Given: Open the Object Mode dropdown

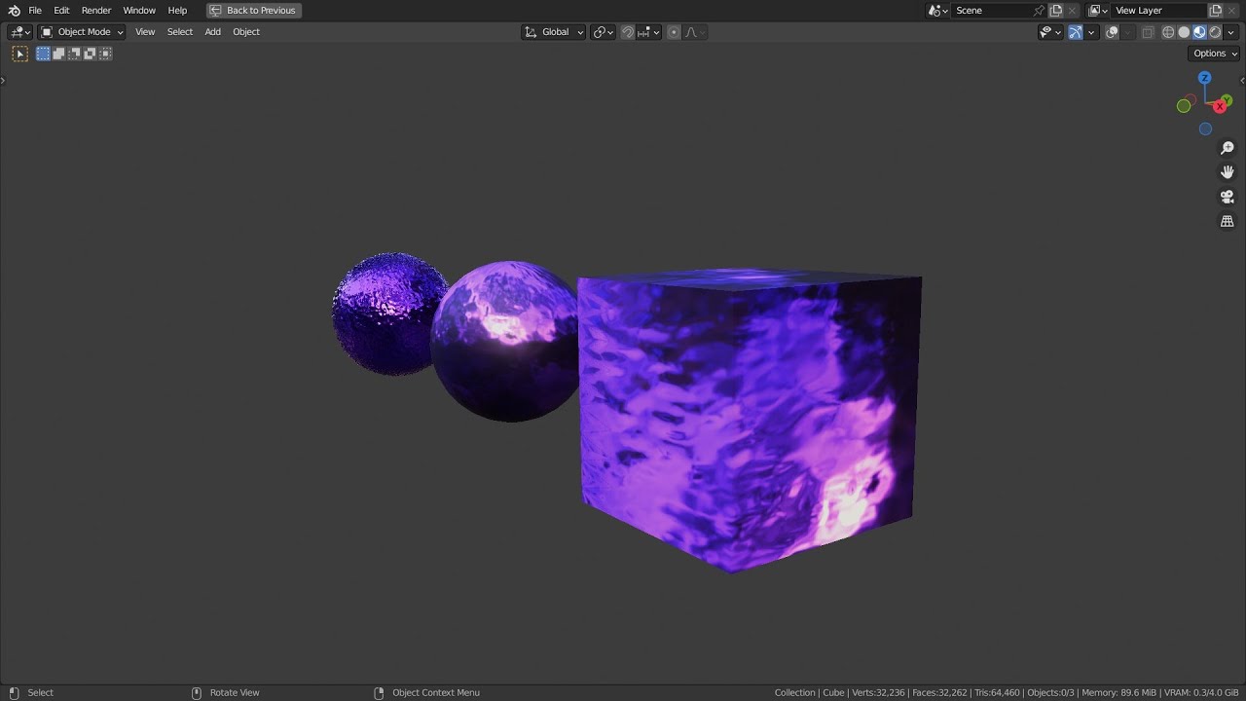Looking at the screenshot, I should [x=82, y=31].
